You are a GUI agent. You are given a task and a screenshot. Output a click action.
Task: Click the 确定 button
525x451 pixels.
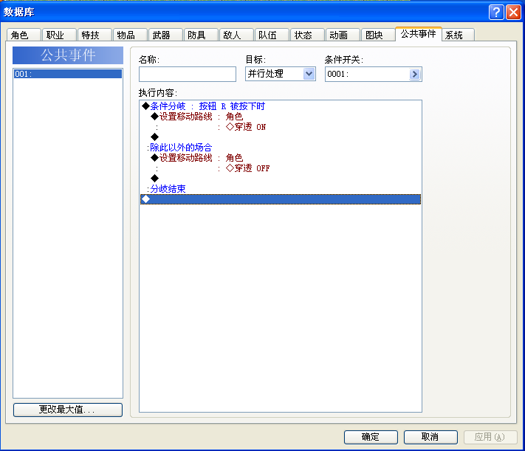coord(371,437)
